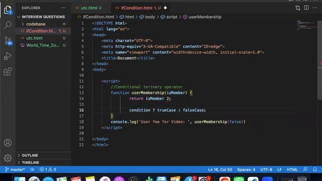The height and width of the screenshot is (181, 322).
Task: Change encoding via UTF-8 status item
Action: (266, 169)
